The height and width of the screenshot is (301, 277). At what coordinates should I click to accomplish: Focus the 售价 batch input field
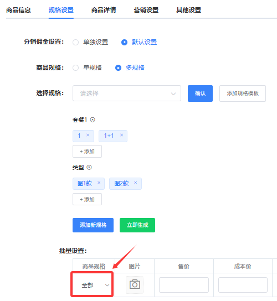point(184,285)
